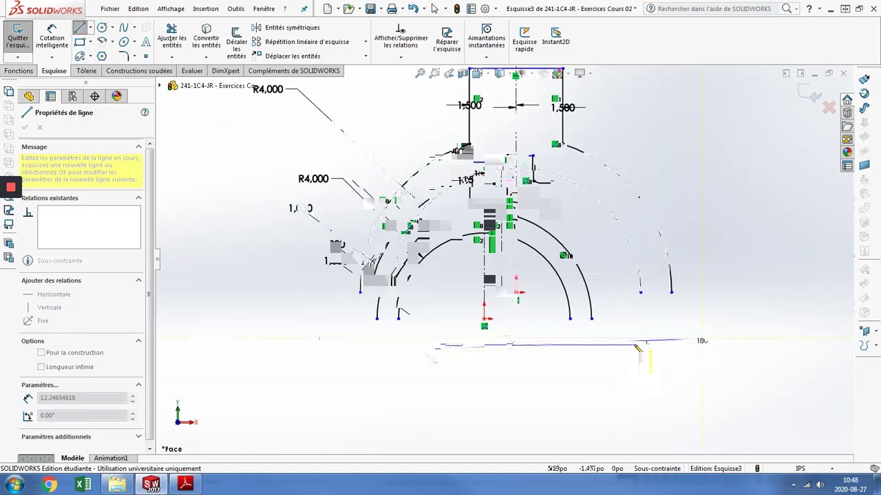The width and height of the screenshot is (881, 495).
Task: Add Horizontale relation
Action: pyautogui.click(x=47, y=294)
